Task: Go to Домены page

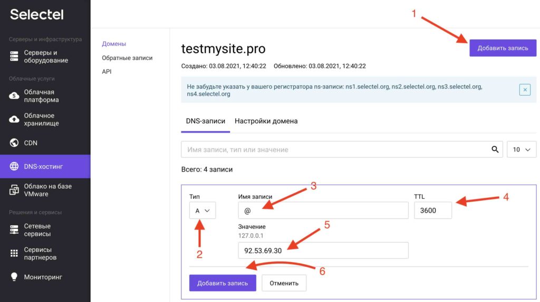Action: coord(114,44)
